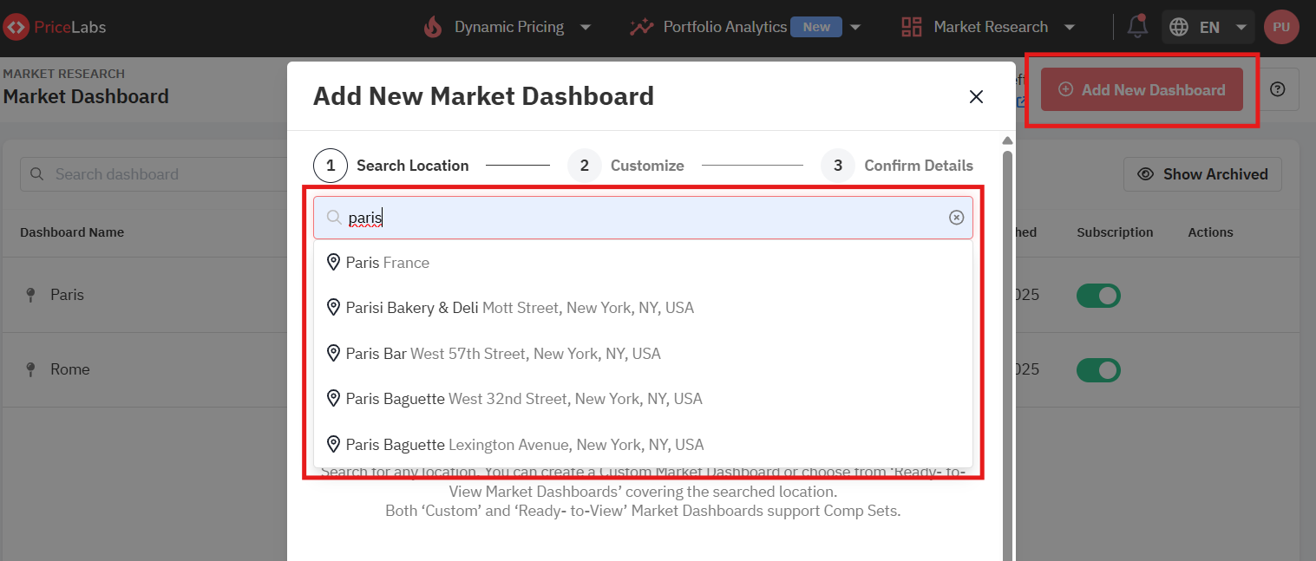Viewport: 1316px width, 561px height.
Task: Open the Paris dashboard row
Action: click(x=67, y=295)
